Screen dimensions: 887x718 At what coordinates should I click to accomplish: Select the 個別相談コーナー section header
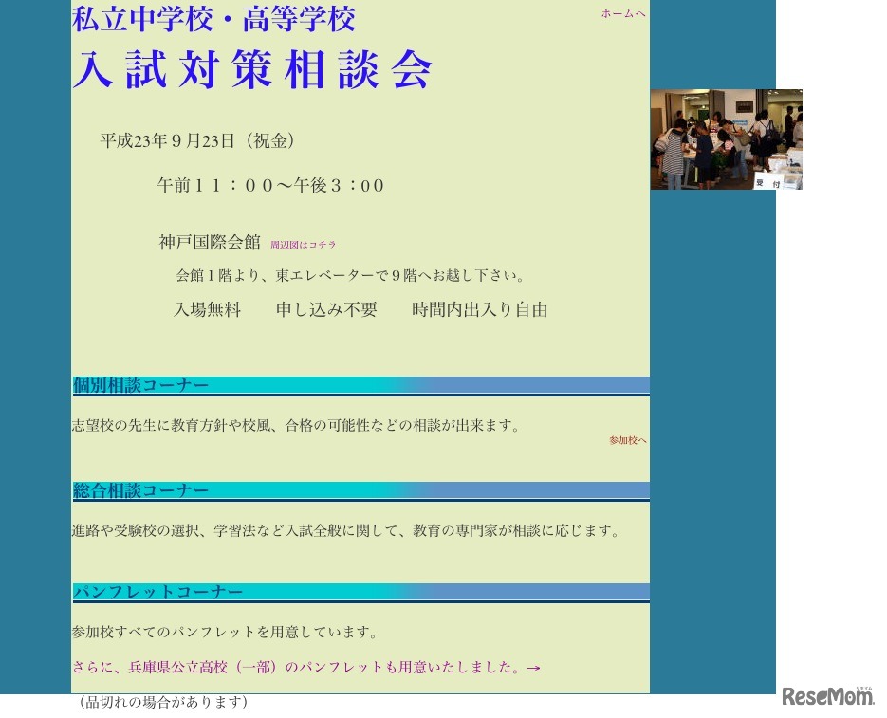click(139, 384)
